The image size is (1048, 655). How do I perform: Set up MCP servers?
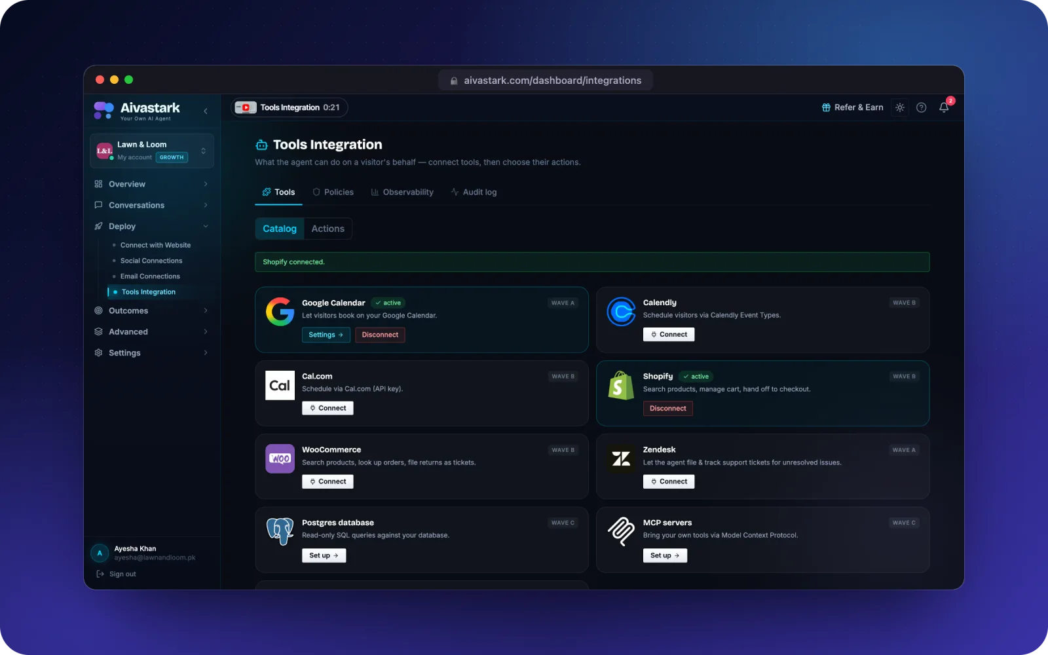pos(665,555)
